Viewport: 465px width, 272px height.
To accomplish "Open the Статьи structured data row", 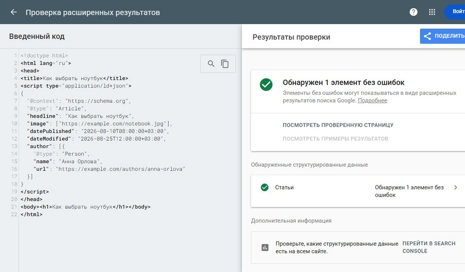I will point(358,191).
